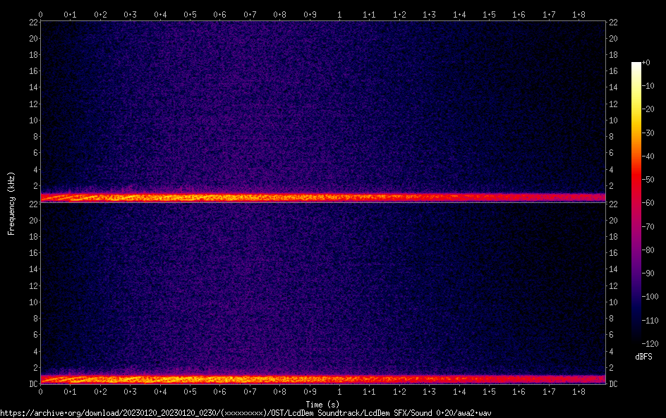
Task: Click the white top of the dBFS color bar
Action: click(636, 65)
